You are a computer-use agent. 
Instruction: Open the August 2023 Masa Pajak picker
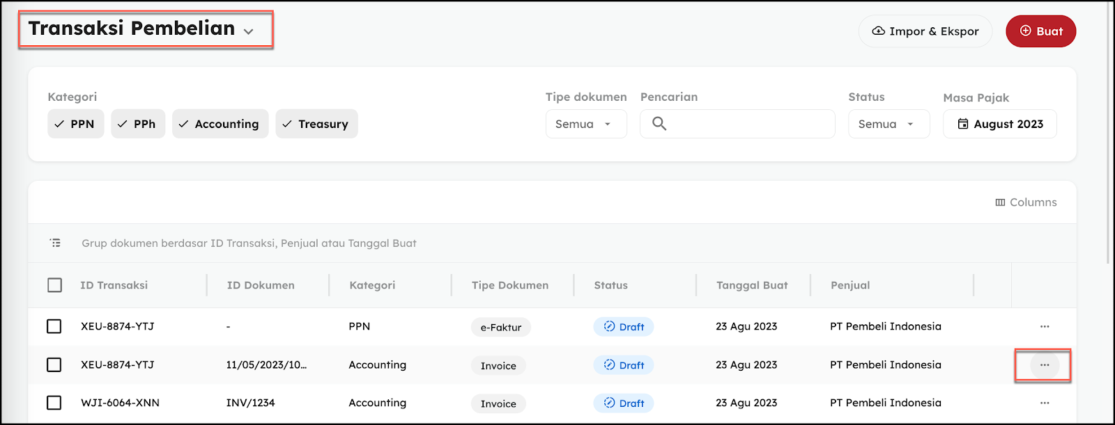coord(999,124)
